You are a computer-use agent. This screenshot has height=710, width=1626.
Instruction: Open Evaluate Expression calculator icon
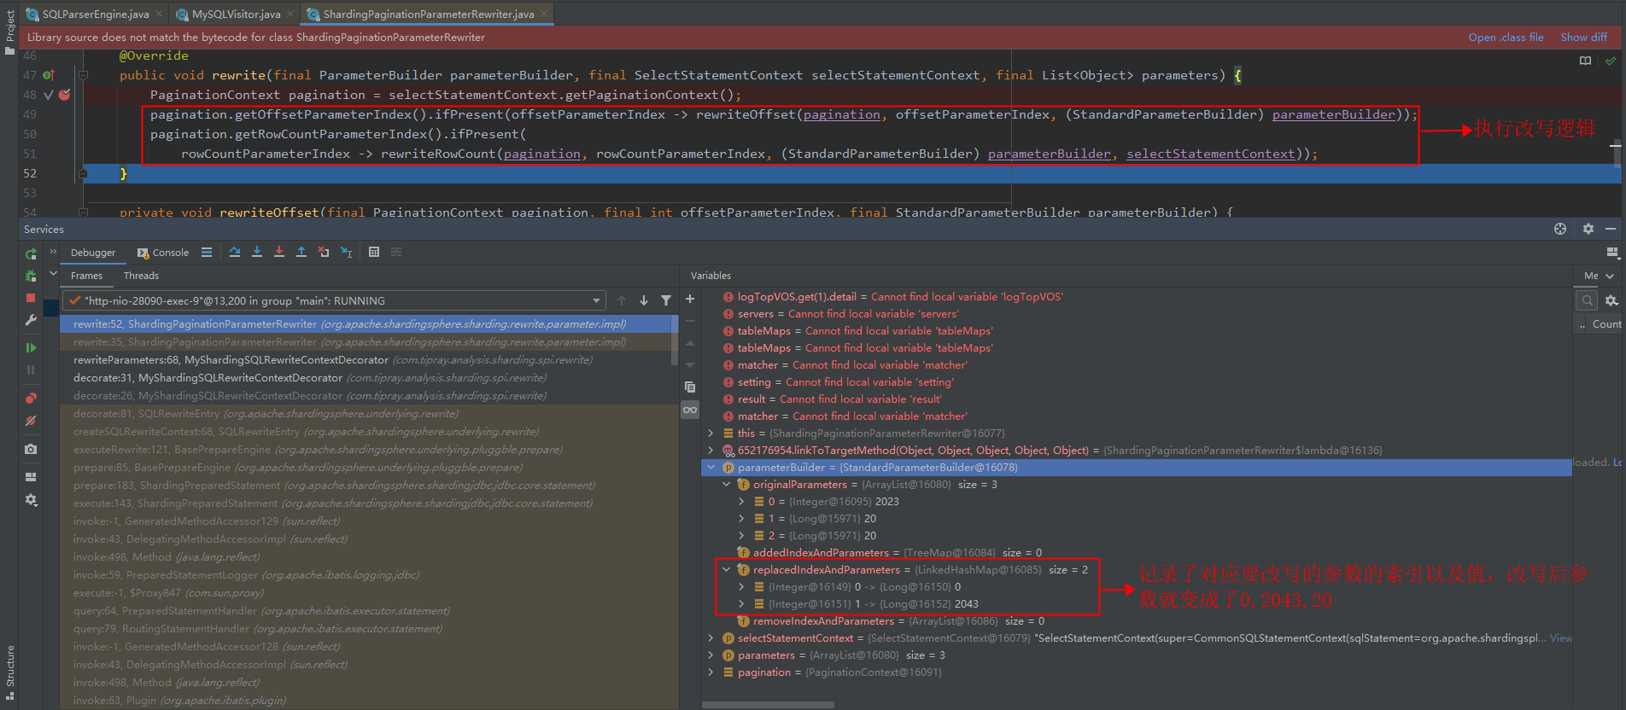pos(374,252)
